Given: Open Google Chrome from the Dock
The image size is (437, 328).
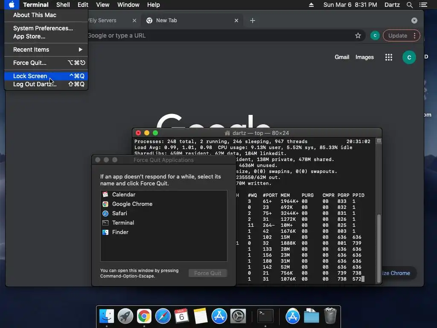Looking at the screenshot, I should [x=144, y=316].
